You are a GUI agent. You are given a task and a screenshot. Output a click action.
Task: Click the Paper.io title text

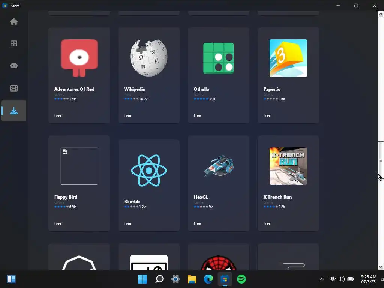[x=272, y=89]
